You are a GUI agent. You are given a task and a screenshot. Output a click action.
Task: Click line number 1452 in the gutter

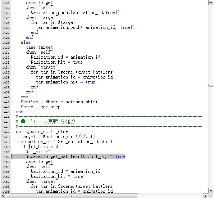click(6, 157)
